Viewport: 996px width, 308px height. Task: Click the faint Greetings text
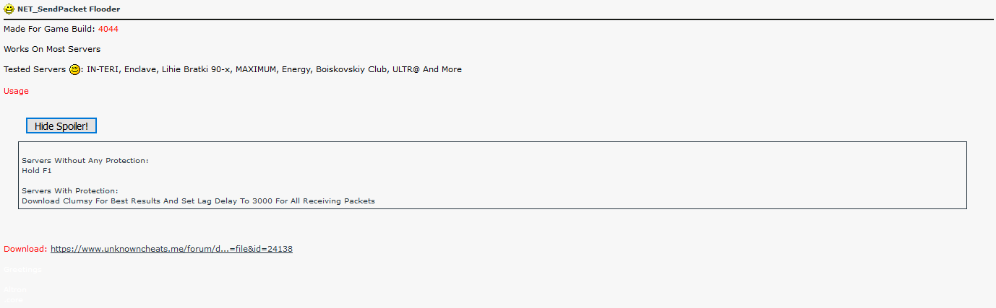click(x=22, y=269)
